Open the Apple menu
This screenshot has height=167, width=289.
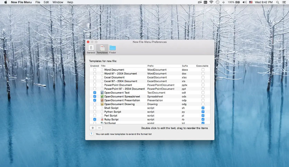6,2
